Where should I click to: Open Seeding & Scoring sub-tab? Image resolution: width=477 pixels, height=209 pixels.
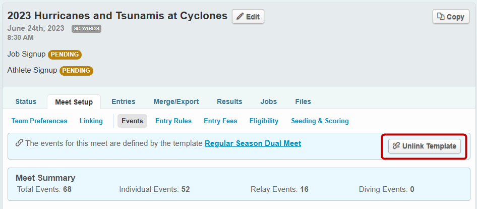point(320,121)
